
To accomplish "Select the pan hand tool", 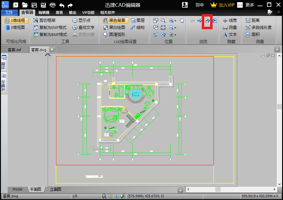I will (x=181, y=21).
